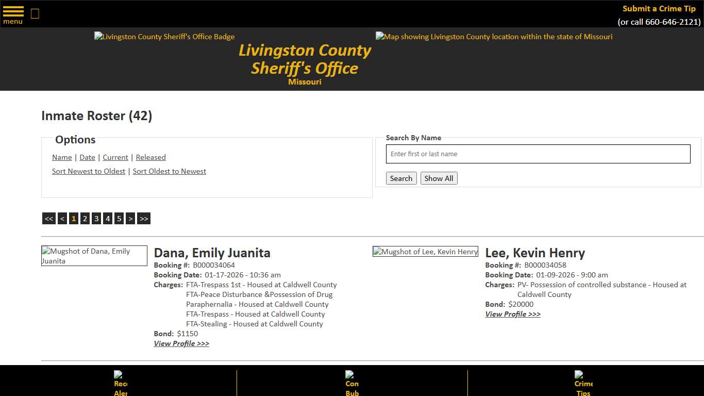Image resolution: width=704 pixels, height=396 pixels.
Task: Click the Enter first or last name field
Action: point(538,154)
